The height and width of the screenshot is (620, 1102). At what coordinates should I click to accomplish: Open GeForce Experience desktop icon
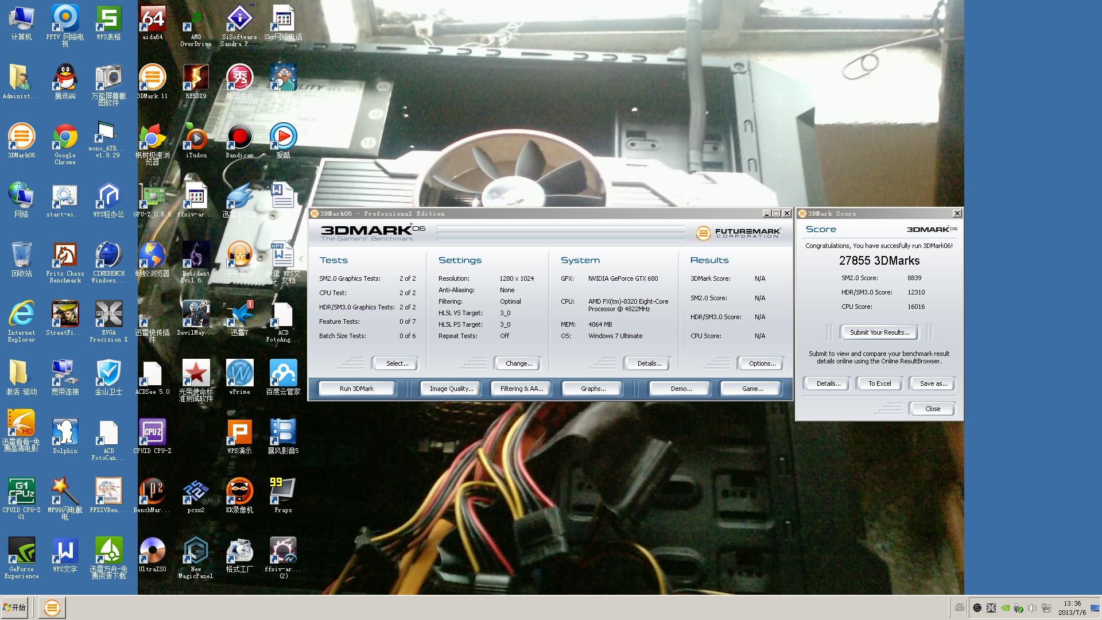coord(21,558)
